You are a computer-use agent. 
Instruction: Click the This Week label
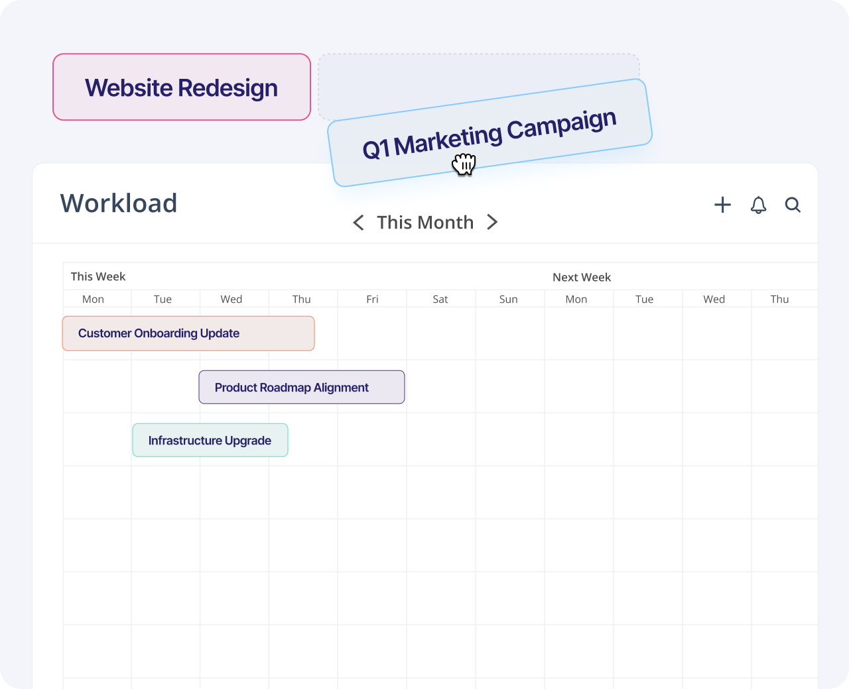(98, 276)
